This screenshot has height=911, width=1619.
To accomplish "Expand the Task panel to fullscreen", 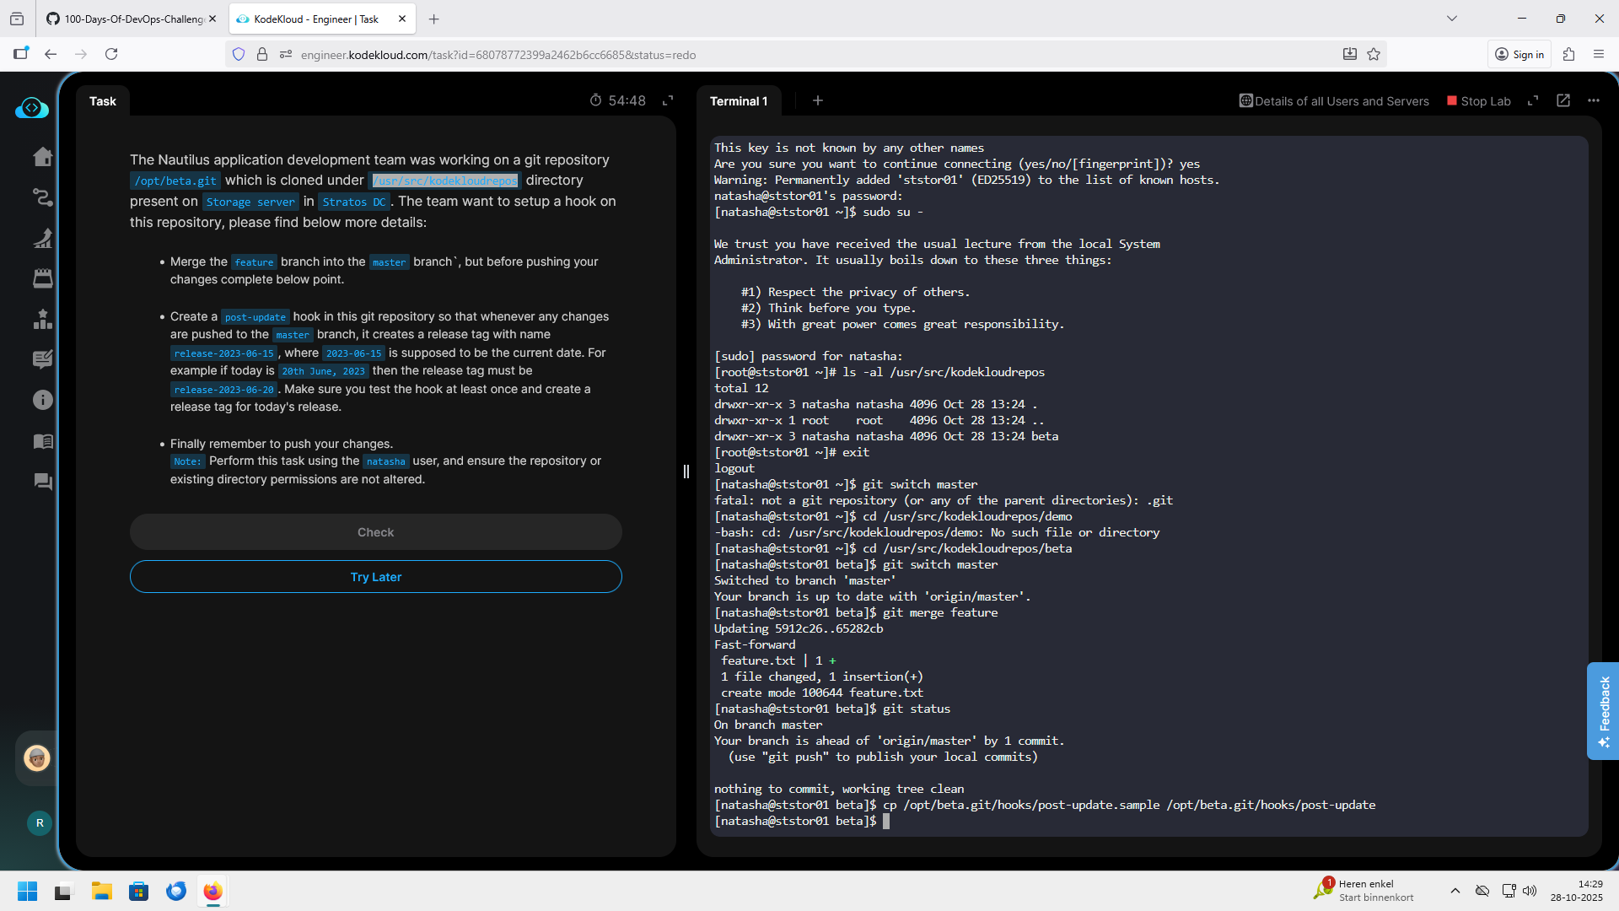I will coord(668,100).
